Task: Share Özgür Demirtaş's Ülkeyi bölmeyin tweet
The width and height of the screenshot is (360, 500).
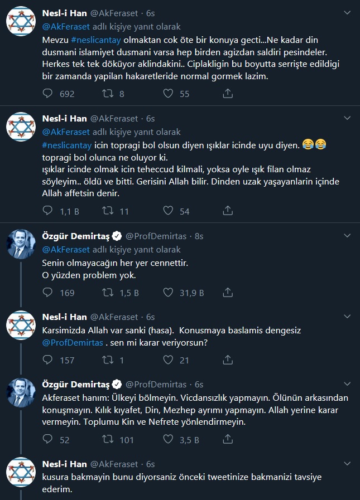Action: (x=228, y=440)
